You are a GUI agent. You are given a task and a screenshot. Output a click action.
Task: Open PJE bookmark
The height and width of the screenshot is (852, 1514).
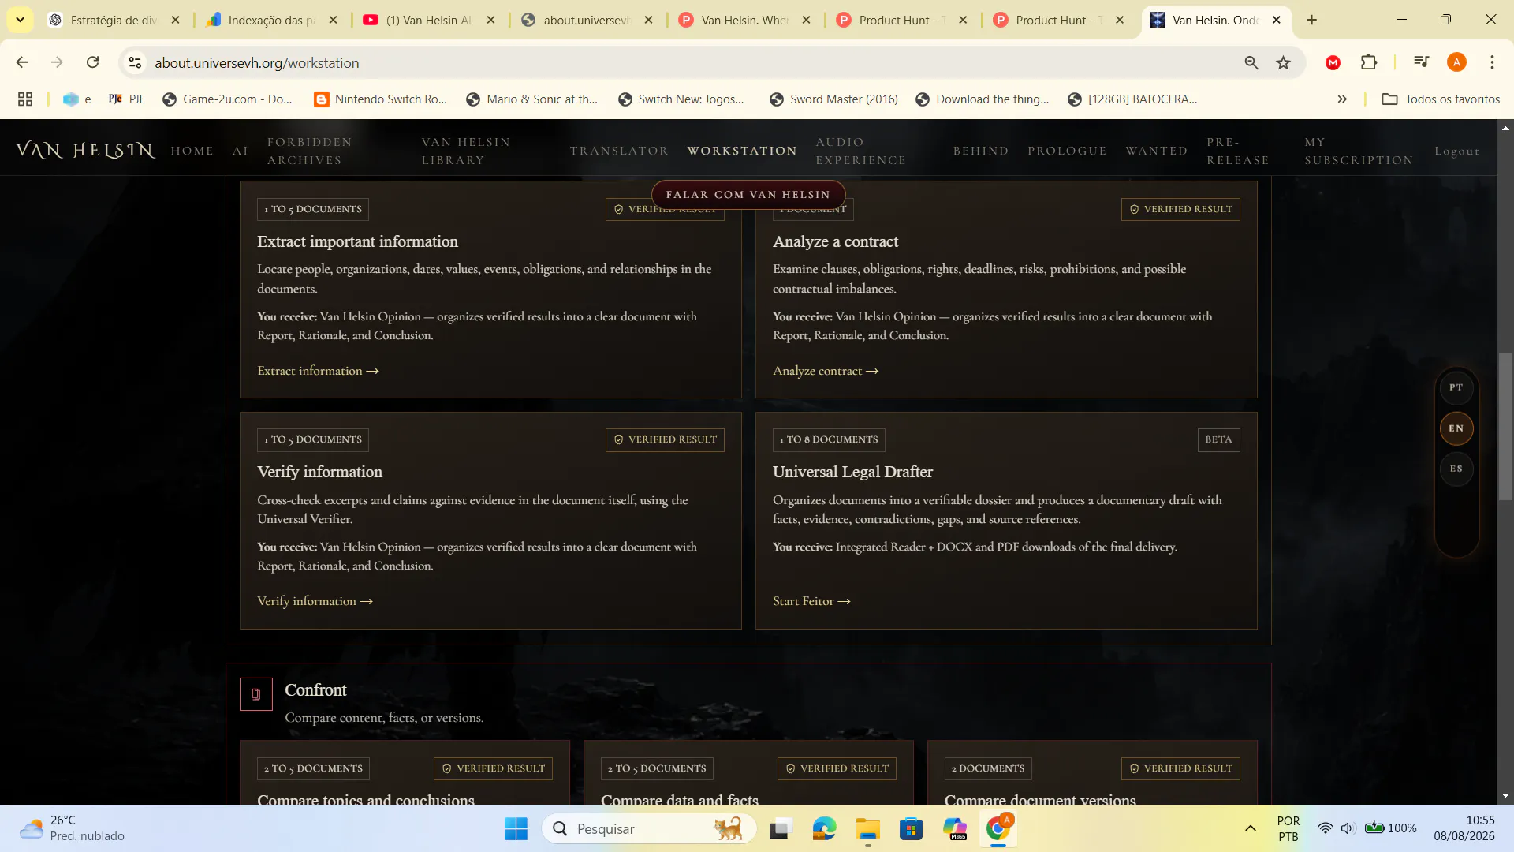point(127,99)
